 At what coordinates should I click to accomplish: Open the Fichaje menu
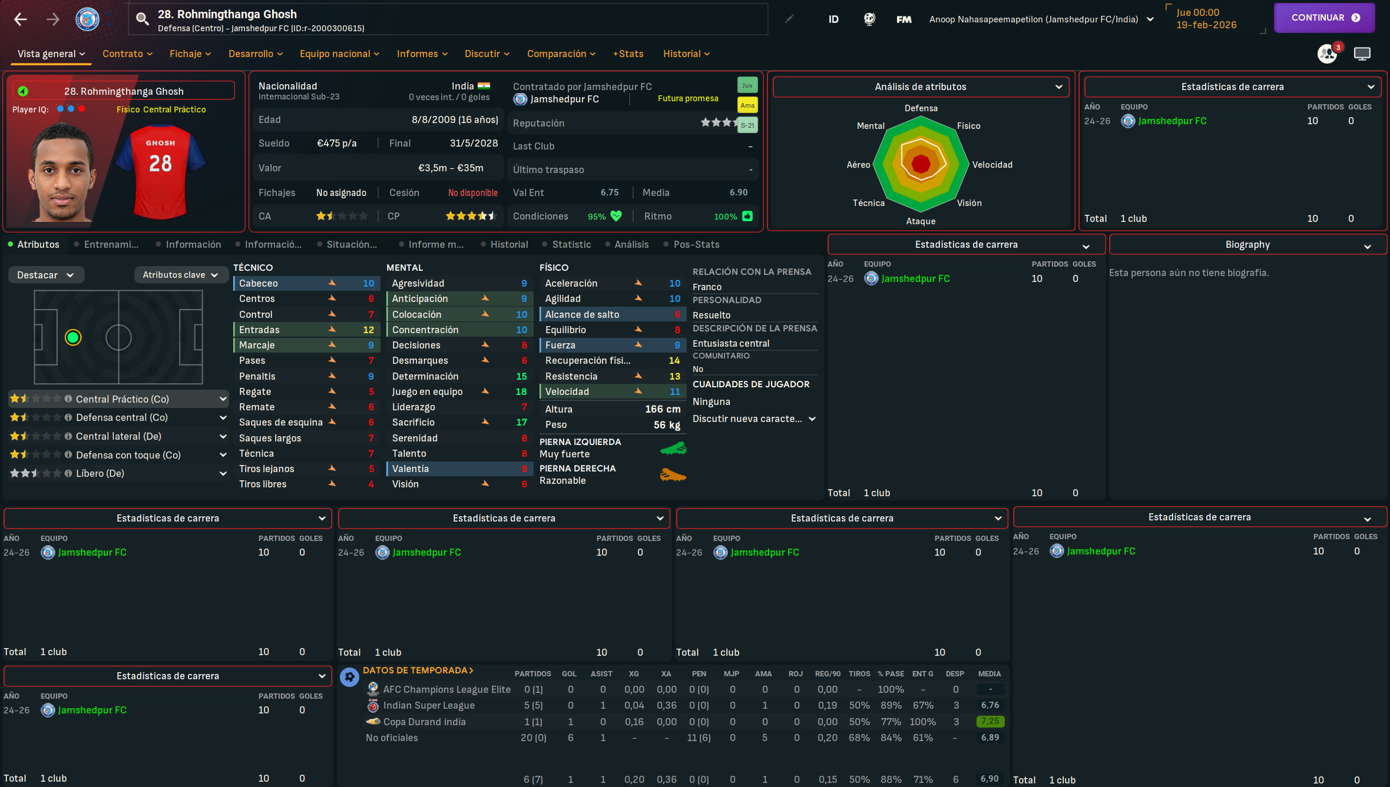coord(190,54)
